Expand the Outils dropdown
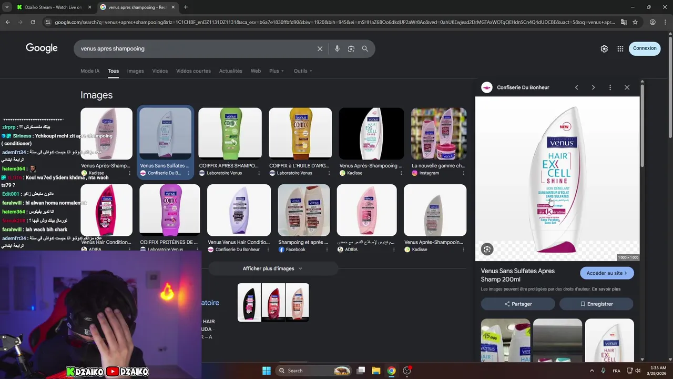The image size is (673, 379). tap(303, 71)
